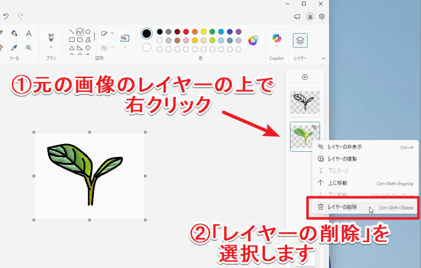Choose the Triangle shape
The width and height of the screenshot is (421, 268).
(72, 48)
